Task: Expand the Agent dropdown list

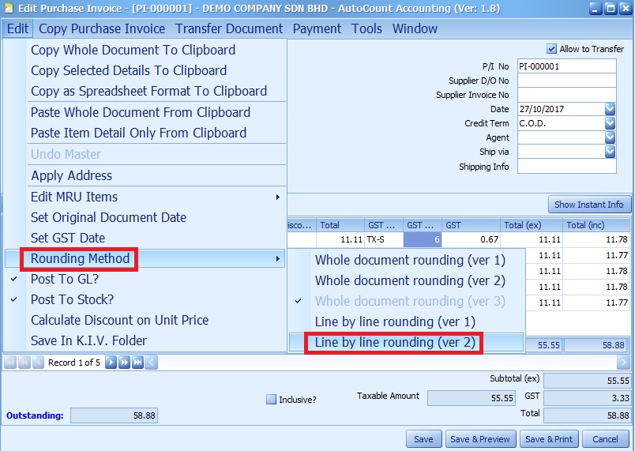Action: [x=610, y=138]
